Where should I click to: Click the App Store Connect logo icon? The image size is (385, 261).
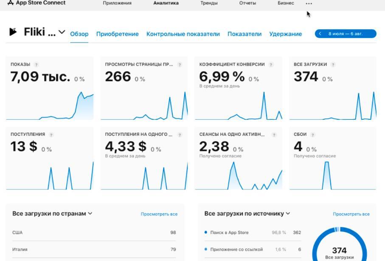coord(11,3)
